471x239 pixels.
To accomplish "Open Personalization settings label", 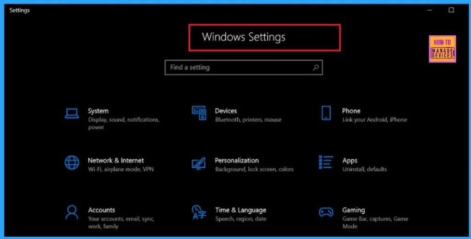I will [x=237, y=160].
